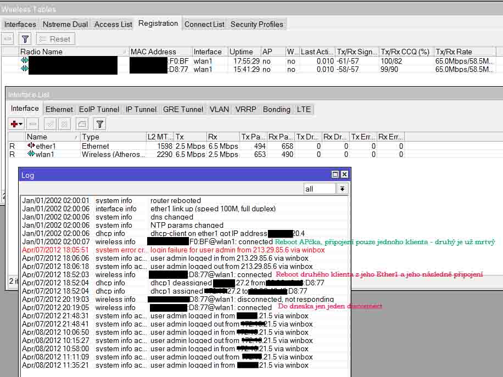The height and width of the screenshot is (377, 503).
Task: Click the 'all' filter field in Log
Action: (320, 189)
